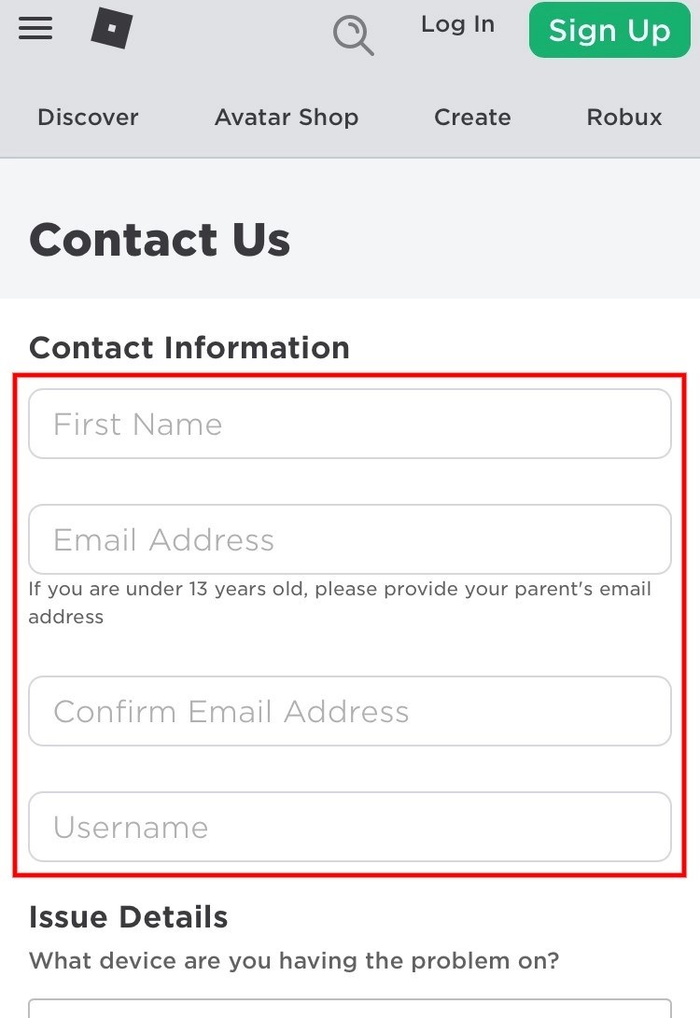Click the Contact Information section heading
Image resolution: width=700 pixels, height=1018 pixels.
[189, 347]
